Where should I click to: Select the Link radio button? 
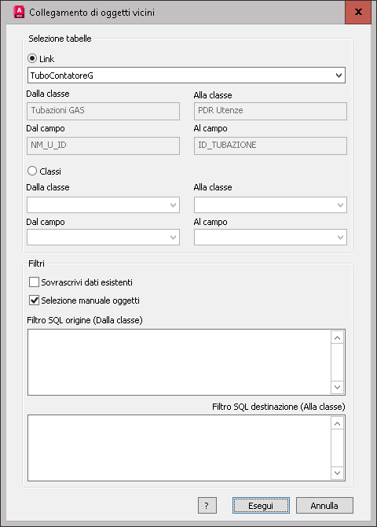click(32, 58)
